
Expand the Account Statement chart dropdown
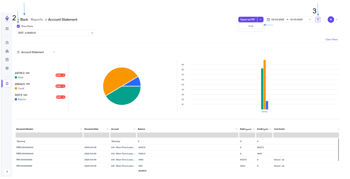pyautogui.click(x=54, y=52)
